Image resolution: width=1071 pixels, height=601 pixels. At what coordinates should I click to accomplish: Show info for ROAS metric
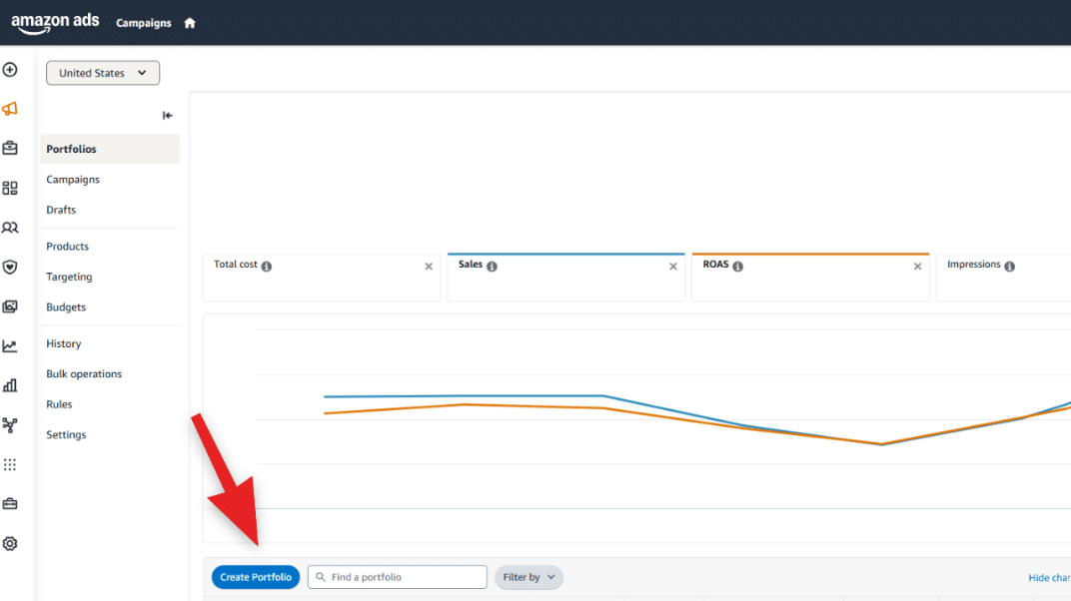(737, 266)
